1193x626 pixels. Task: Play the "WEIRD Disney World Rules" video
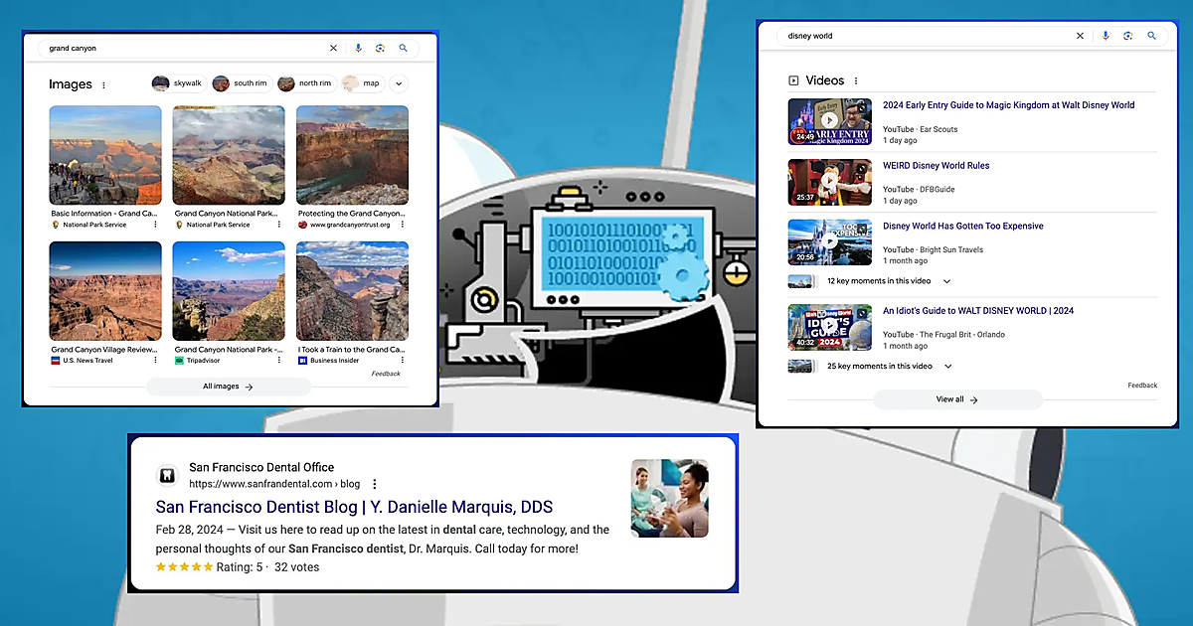(x=829, y=182)
